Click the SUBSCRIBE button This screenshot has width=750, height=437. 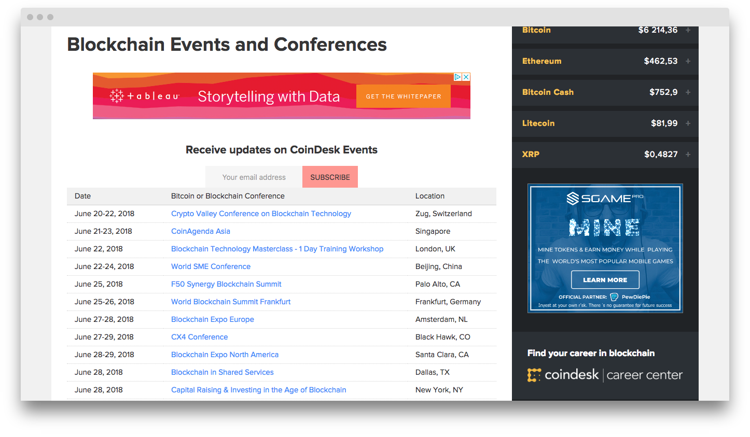[x=330, y=177]
